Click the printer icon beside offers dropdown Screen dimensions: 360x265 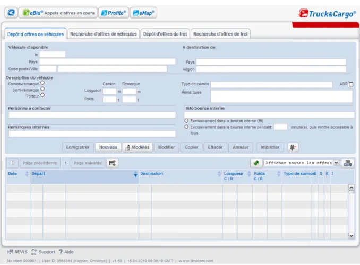pyautogui.click(x=348, y=163)
